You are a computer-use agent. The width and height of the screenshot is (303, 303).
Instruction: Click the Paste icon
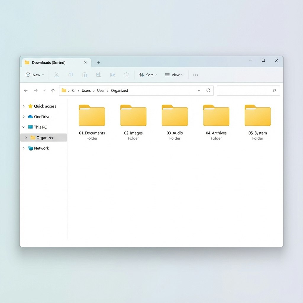(x=84, y=75)
